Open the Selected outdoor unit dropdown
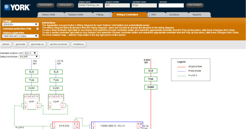This screenshot has height=129, width=246. [x=30, y=53]
